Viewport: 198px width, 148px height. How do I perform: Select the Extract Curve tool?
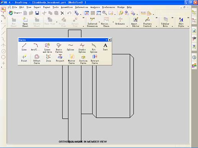point(95,59)
